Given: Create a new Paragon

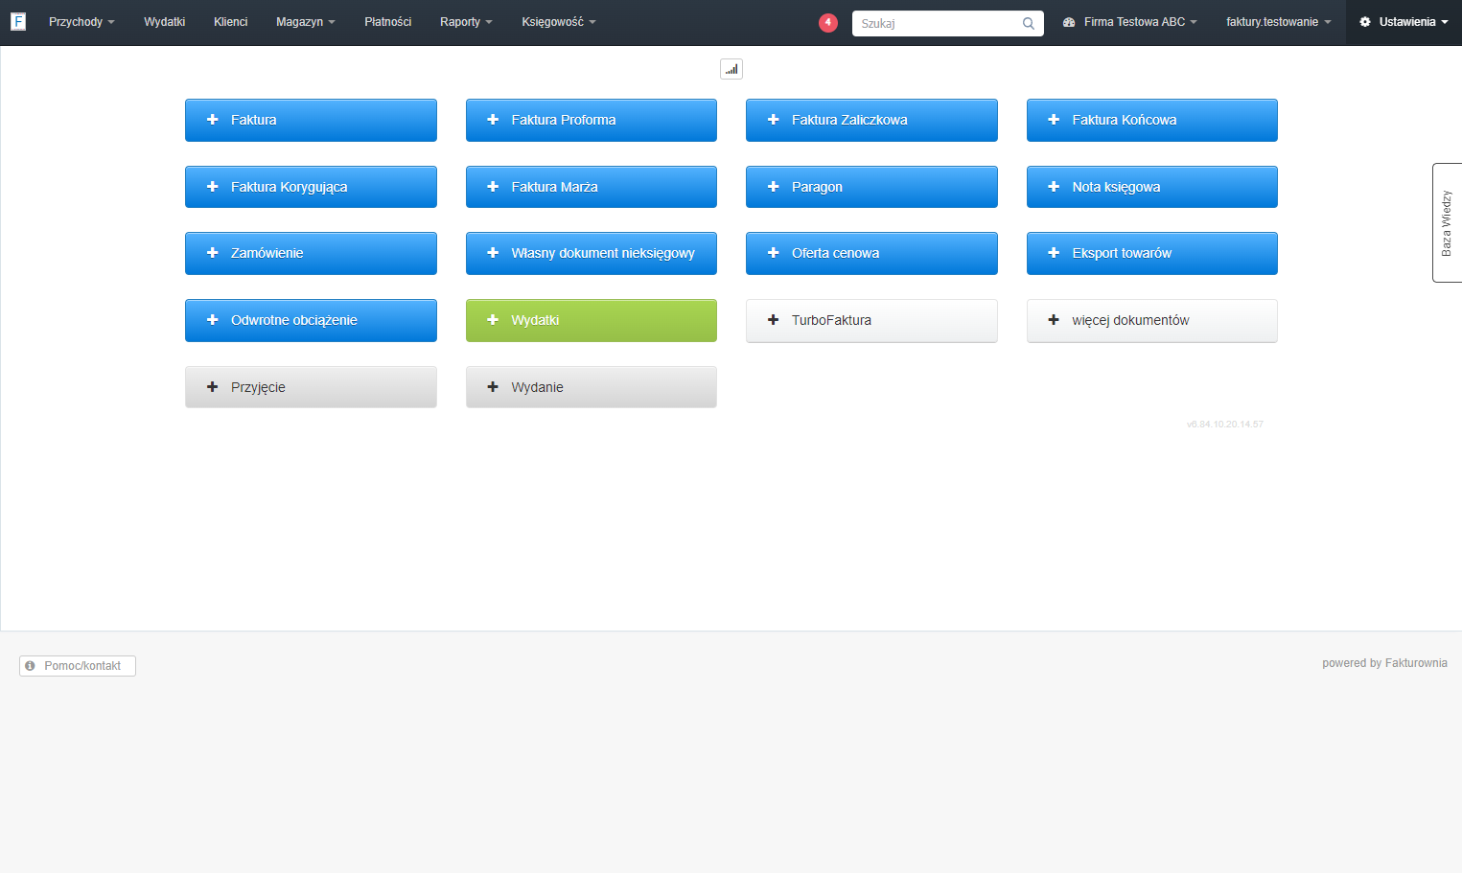Looking at the screenshot, I should 871,187.
